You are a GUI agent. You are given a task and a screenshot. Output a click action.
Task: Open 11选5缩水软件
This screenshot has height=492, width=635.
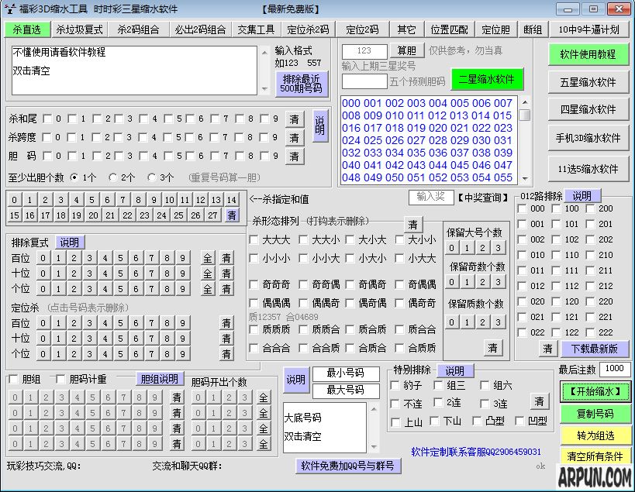588,169
